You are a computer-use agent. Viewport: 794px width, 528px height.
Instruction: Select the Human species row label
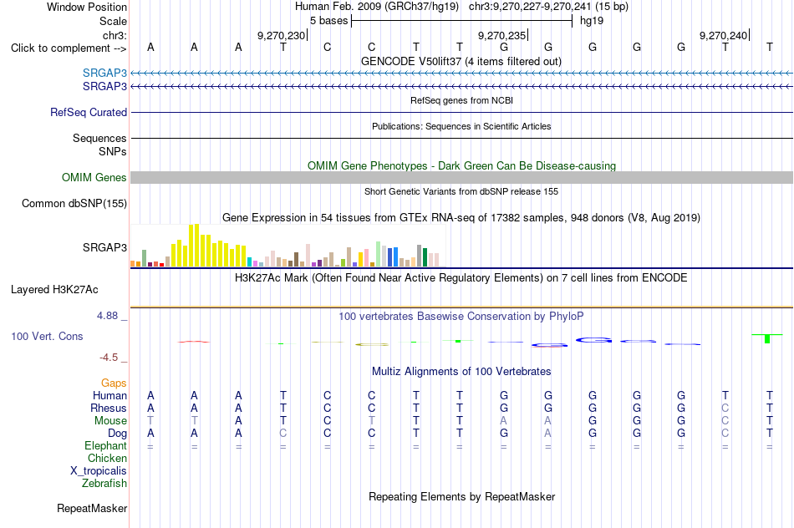[109, 396]
